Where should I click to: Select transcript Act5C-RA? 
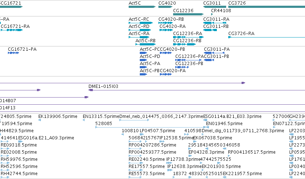pyautogui.click(x=139, y=34)
